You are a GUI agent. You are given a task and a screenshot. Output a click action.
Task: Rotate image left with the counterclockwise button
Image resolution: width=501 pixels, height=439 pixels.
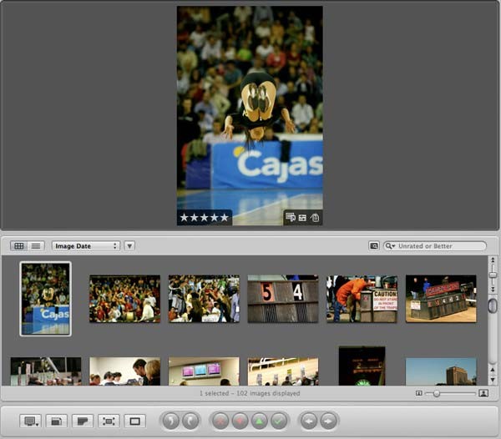(170, 421)
